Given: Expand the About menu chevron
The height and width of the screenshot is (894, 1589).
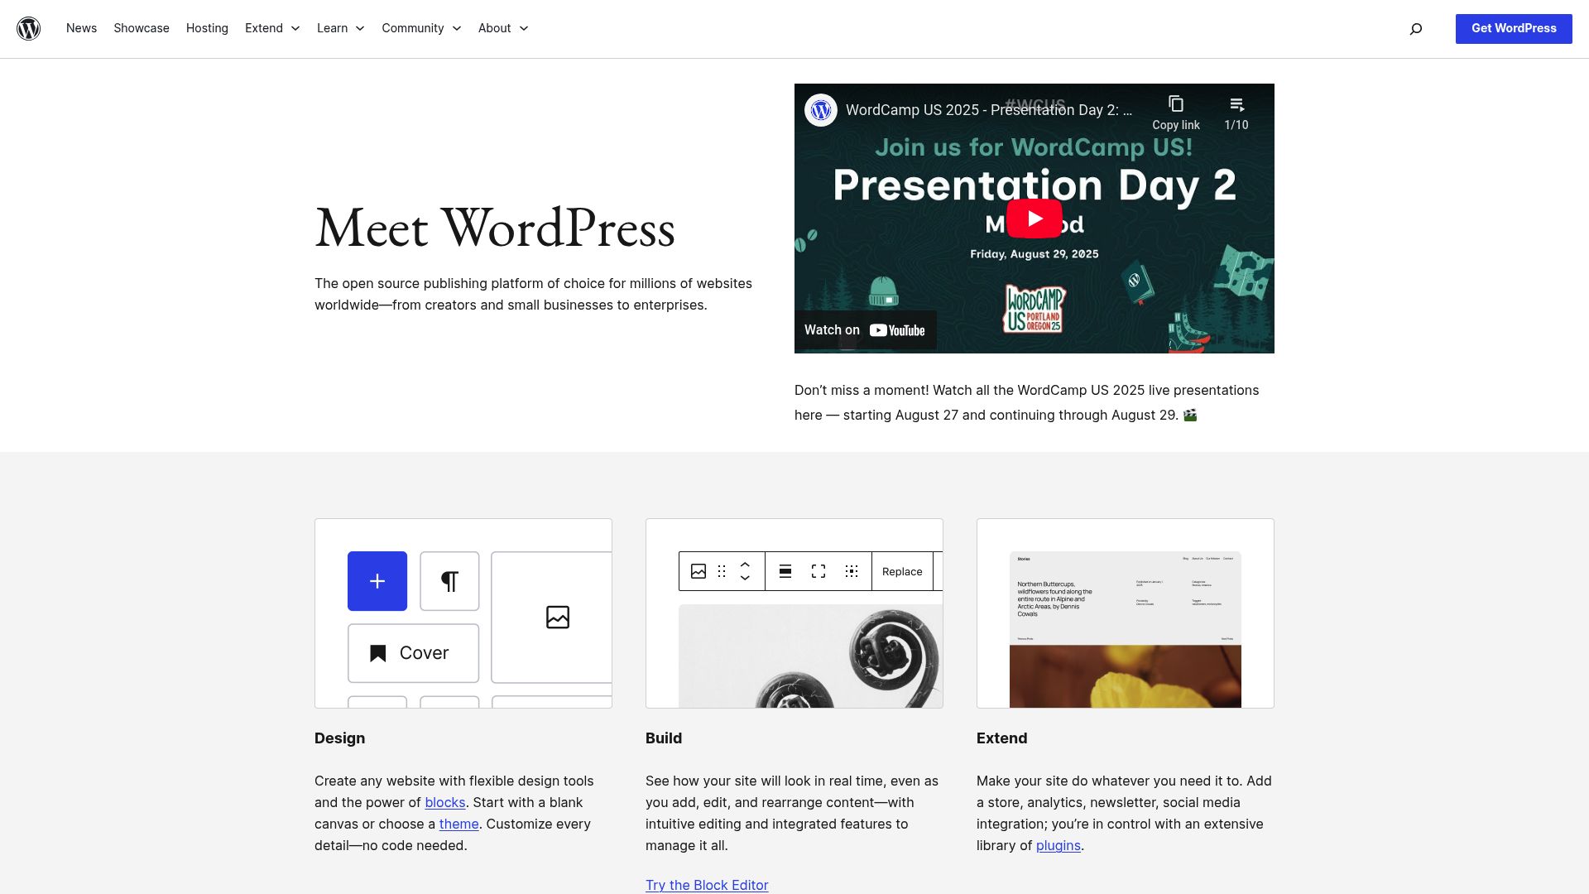Looking at the screenshot, I should click(524, 29).
